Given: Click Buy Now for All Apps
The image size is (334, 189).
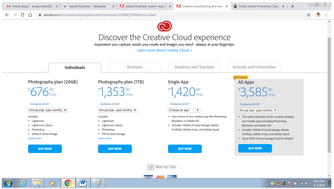Looking at the screenshot, I should click(255, 149).
